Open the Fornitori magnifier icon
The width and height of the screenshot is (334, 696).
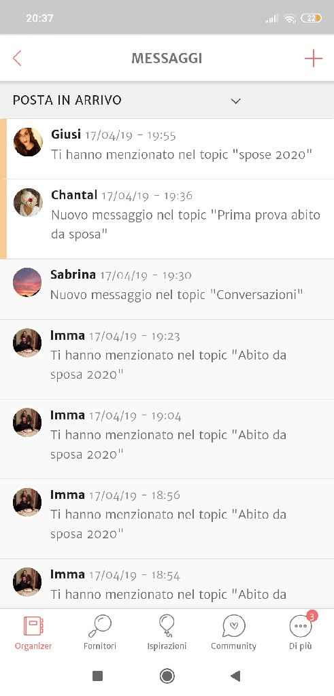tap(100, 626)
